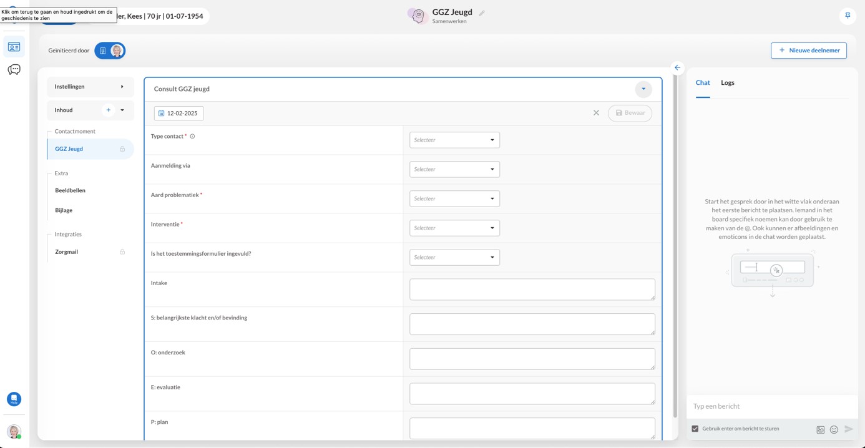Click the emoji icon in chat bar
This screenshot has width=865, height=448.
point(834,429)
